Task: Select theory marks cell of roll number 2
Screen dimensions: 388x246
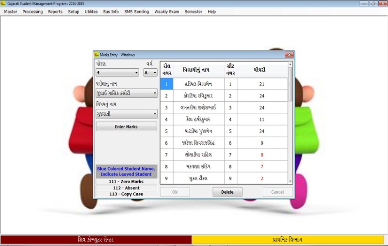Action: click(262, 96)
